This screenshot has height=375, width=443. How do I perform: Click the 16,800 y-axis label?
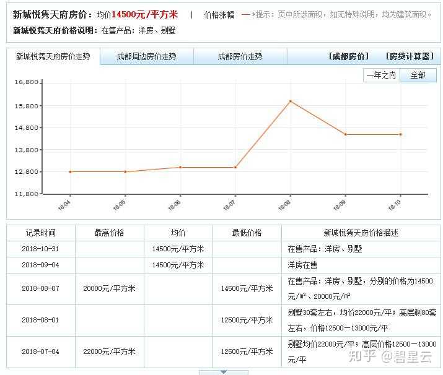click(x=26, y=82)
